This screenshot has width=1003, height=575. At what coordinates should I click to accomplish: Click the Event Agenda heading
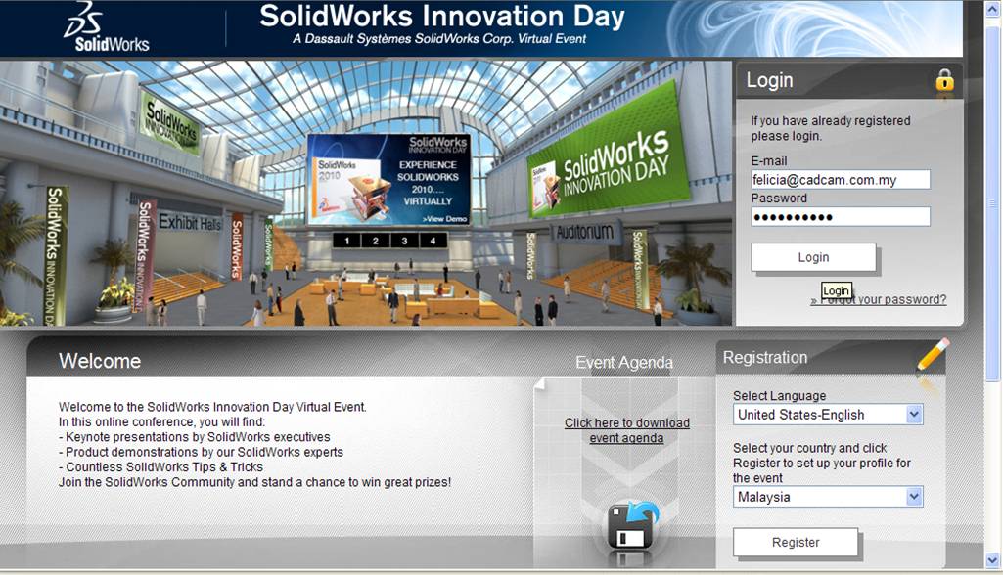[624, 363]
